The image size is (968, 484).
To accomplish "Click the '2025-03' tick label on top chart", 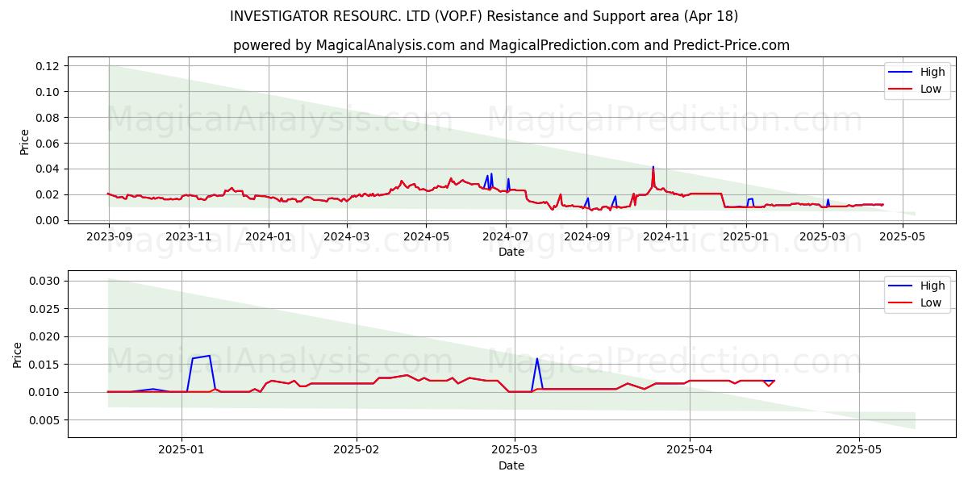I will click(x=823, y=236).
